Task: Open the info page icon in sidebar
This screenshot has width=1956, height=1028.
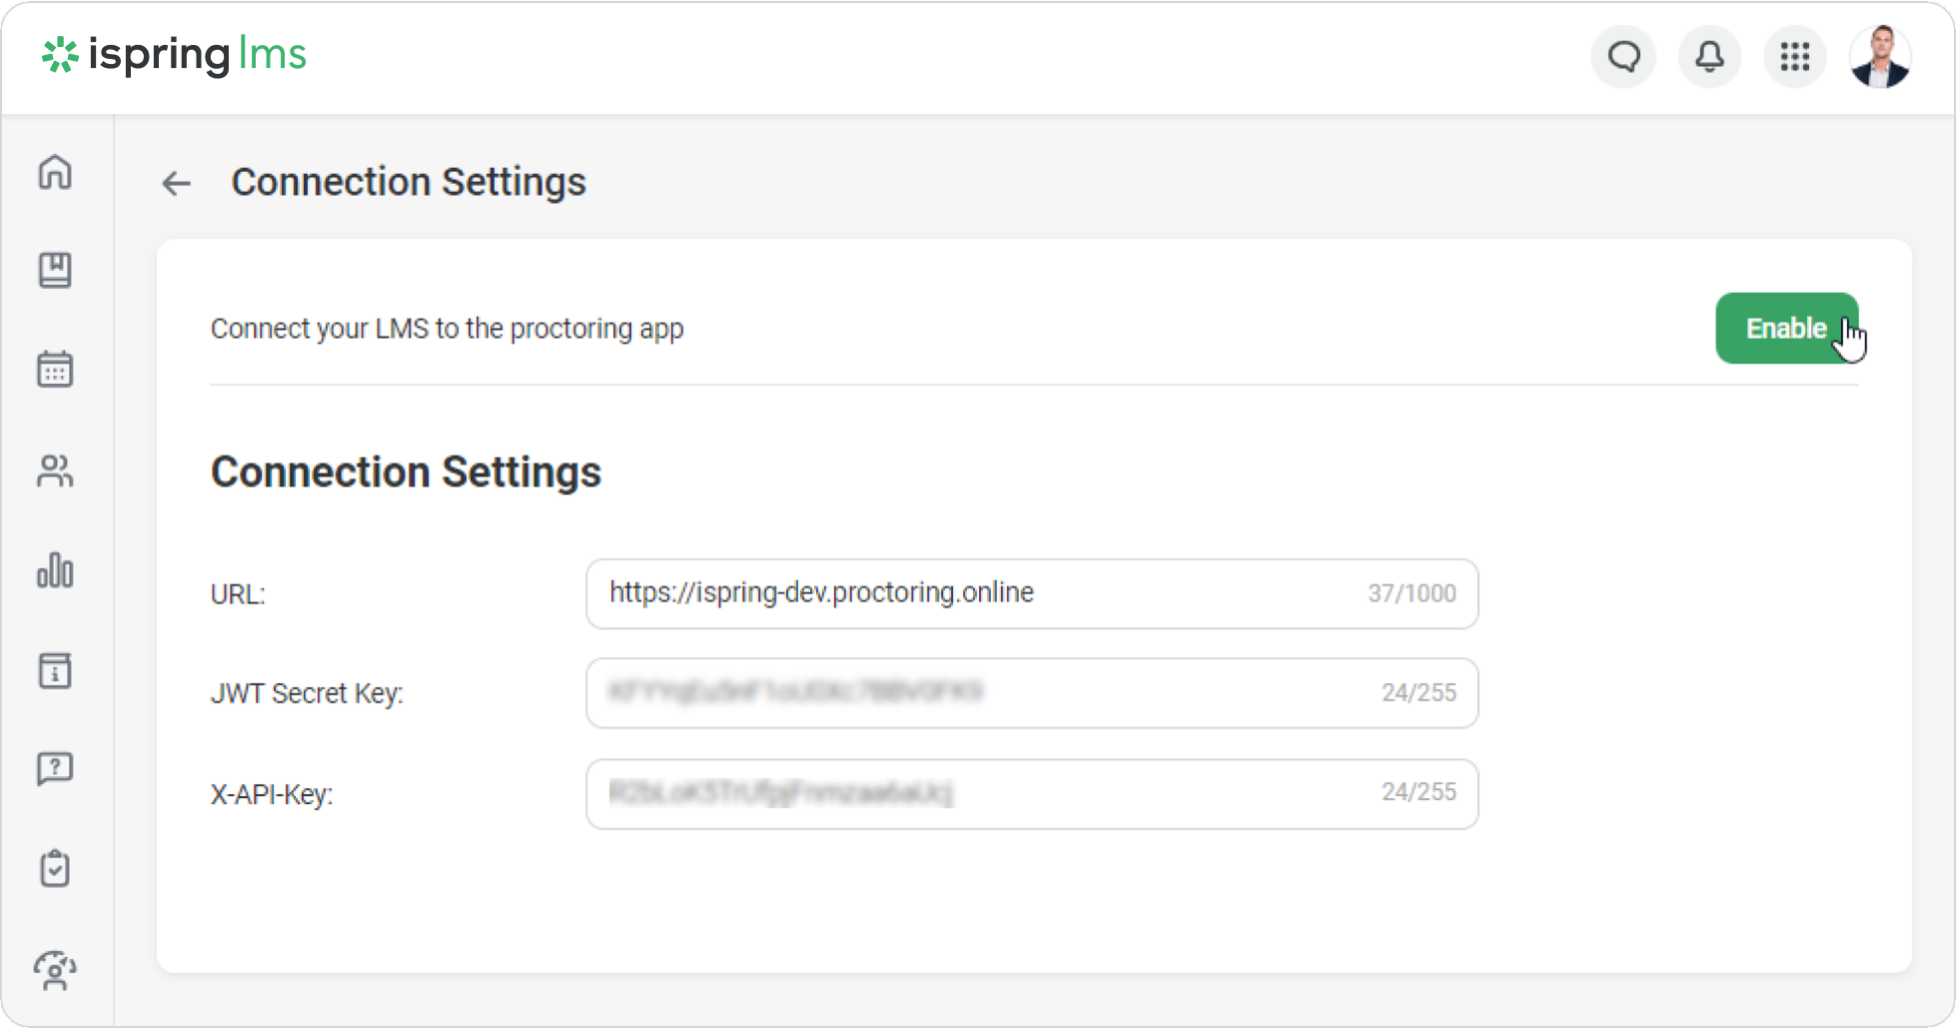Action: click(55, 670)
